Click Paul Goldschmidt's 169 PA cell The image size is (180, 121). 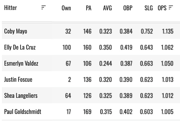point(87,112)
